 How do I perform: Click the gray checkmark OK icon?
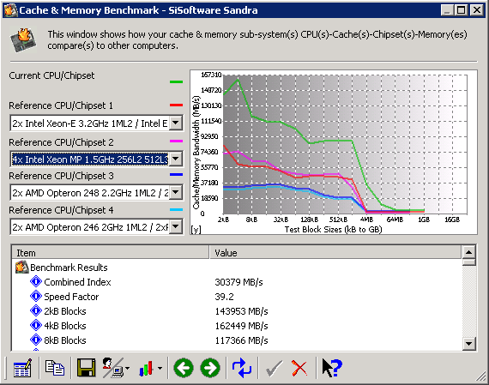pyautogui.click(x=275, y=369)
